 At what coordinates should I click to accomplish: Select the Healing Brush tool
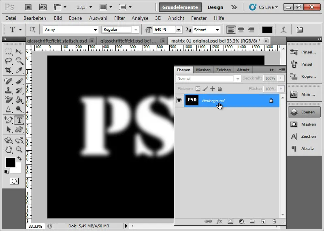click(8, 81)
